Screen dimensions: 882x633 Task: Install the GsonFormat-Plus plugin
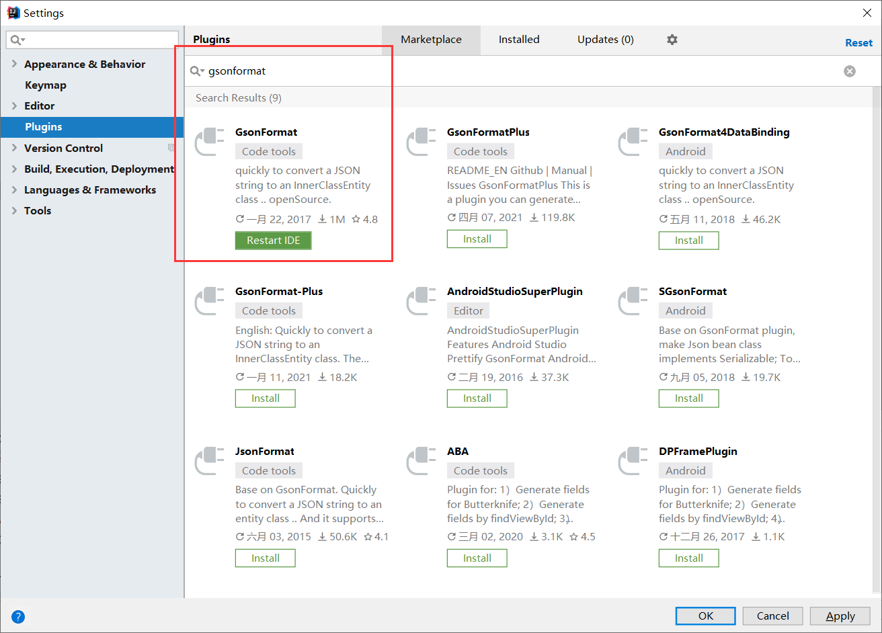coord(266,398)
